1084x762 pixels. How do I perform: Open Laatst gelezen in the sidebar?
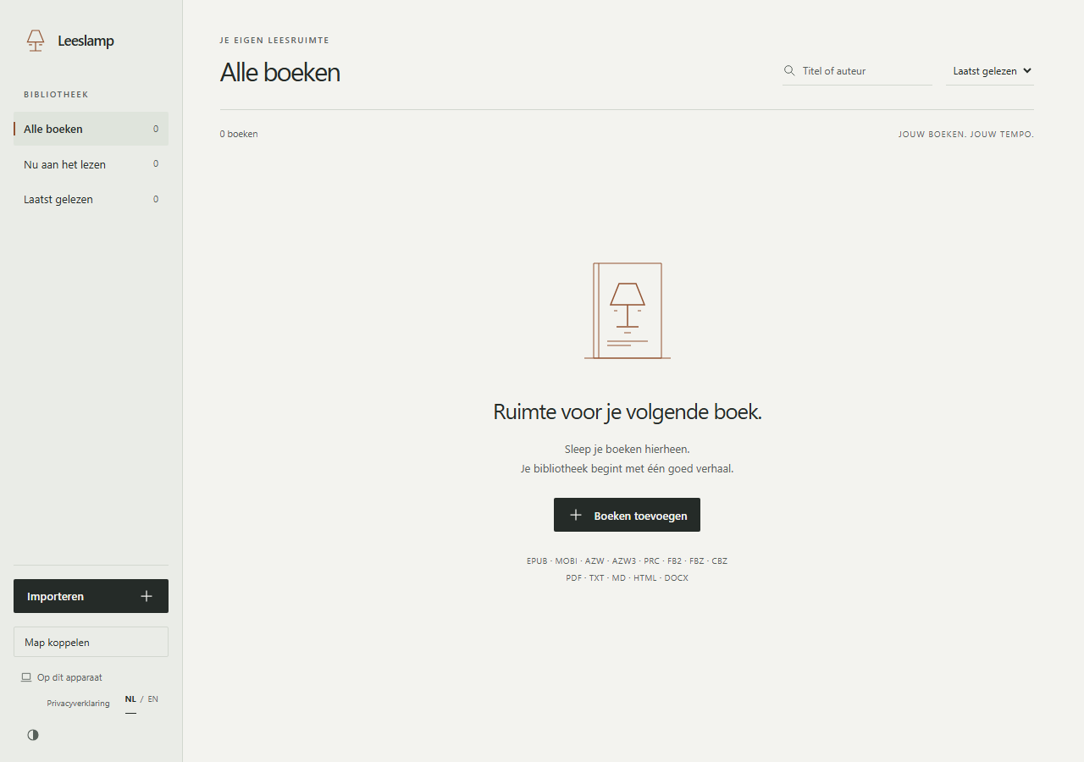(91, 199)
